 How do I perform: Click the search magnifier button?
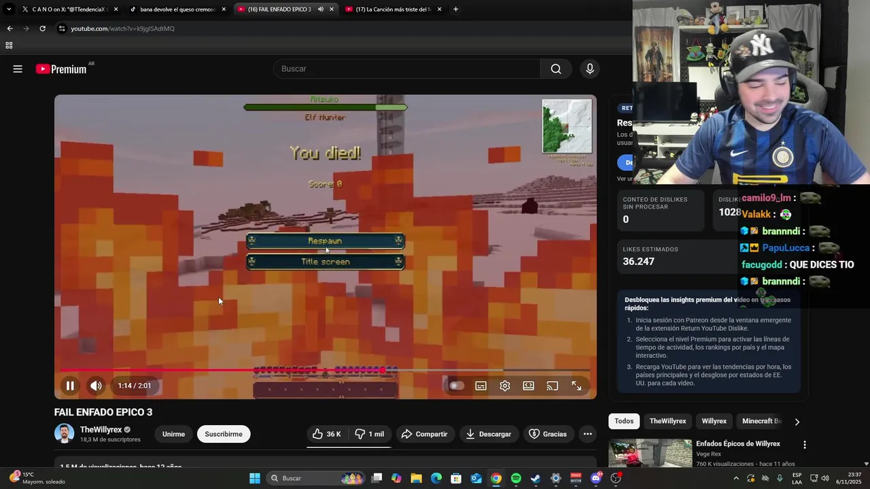pyautogui.click(x=556, y=69)
